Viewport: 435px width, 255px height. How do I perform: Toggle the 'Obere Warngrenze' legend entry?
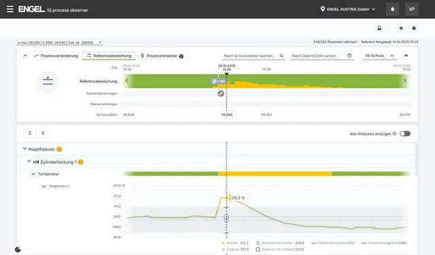(x=332, y=243)
